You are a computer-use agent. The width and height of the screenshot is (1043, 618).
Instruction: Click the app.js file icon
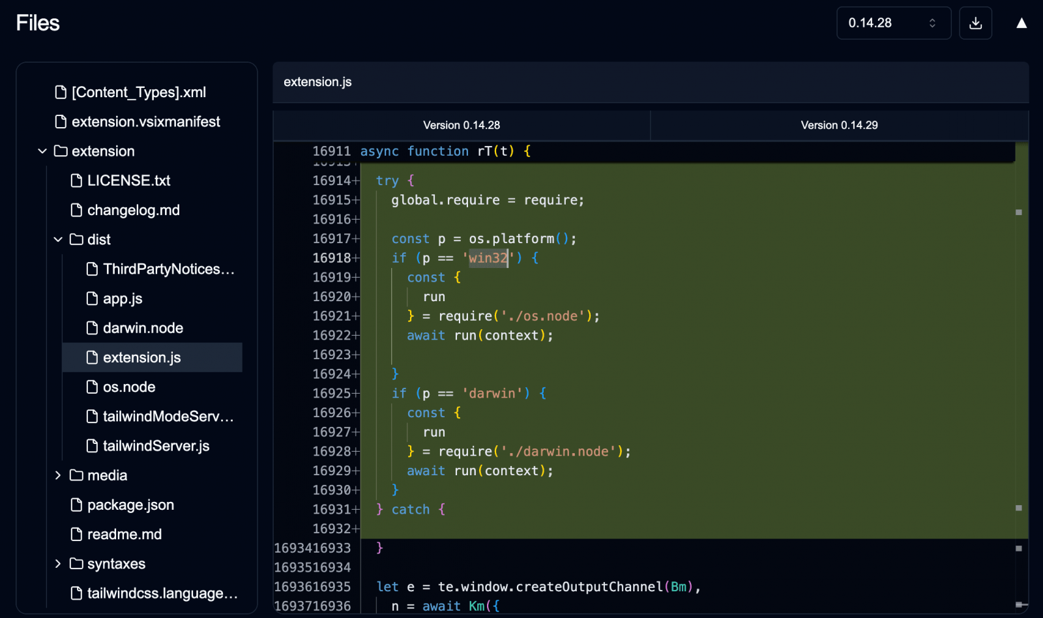tap(92, 299)
